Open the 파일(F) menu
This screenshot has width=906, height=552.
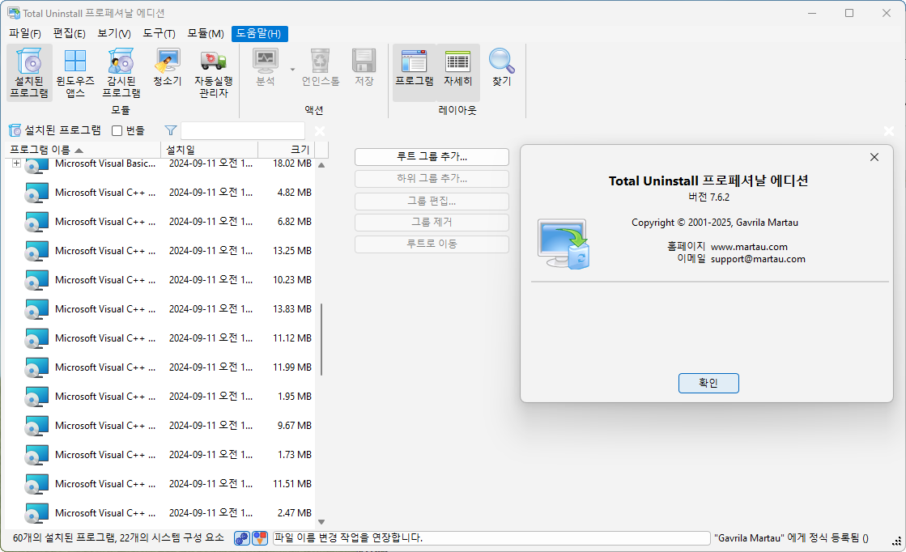pos(25,33)
